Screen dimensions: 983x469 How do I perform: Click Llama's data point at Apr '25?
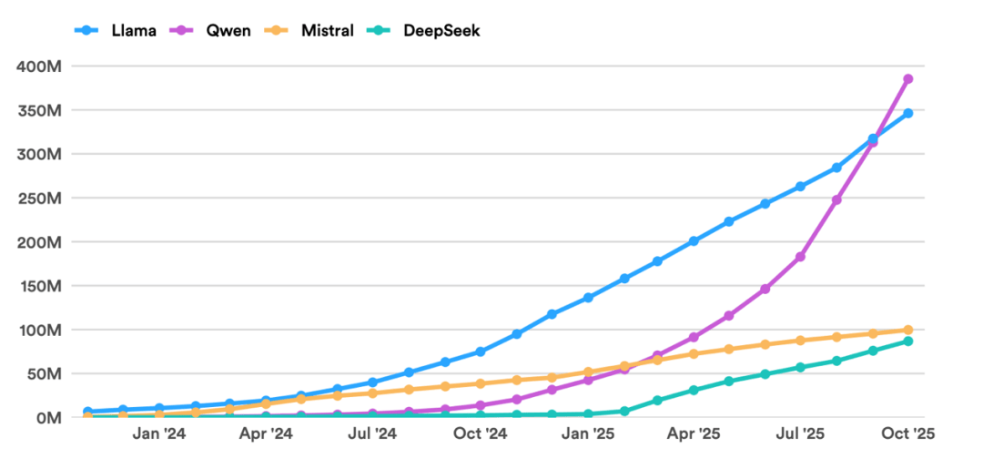(694, 241)
